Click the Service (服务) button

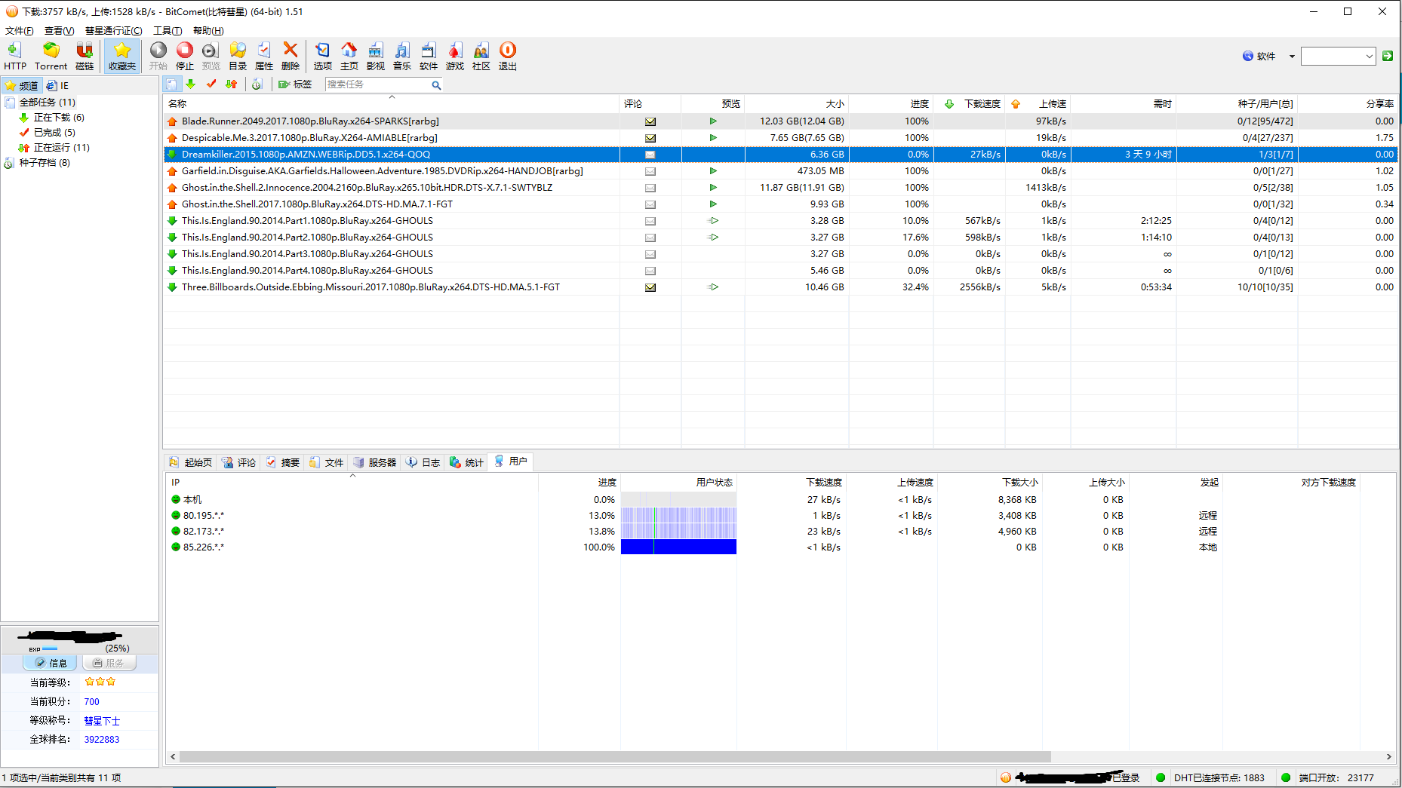tap(109, 663)
